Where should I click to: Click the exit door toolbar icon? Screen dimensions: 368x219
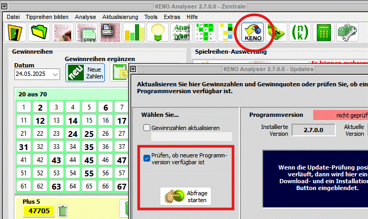15,32
